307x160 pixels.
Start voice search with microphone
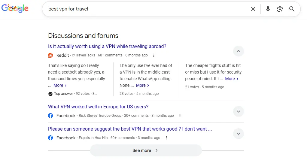click(268, 9)
